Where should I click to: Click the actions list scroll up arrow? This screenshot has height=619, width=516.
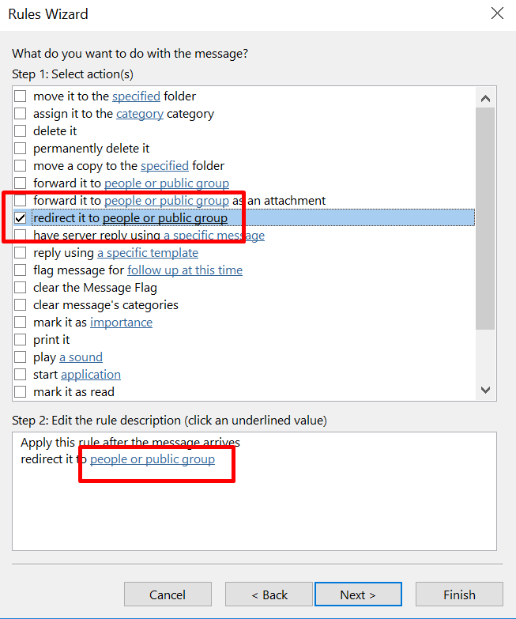(x=486, y=98)
